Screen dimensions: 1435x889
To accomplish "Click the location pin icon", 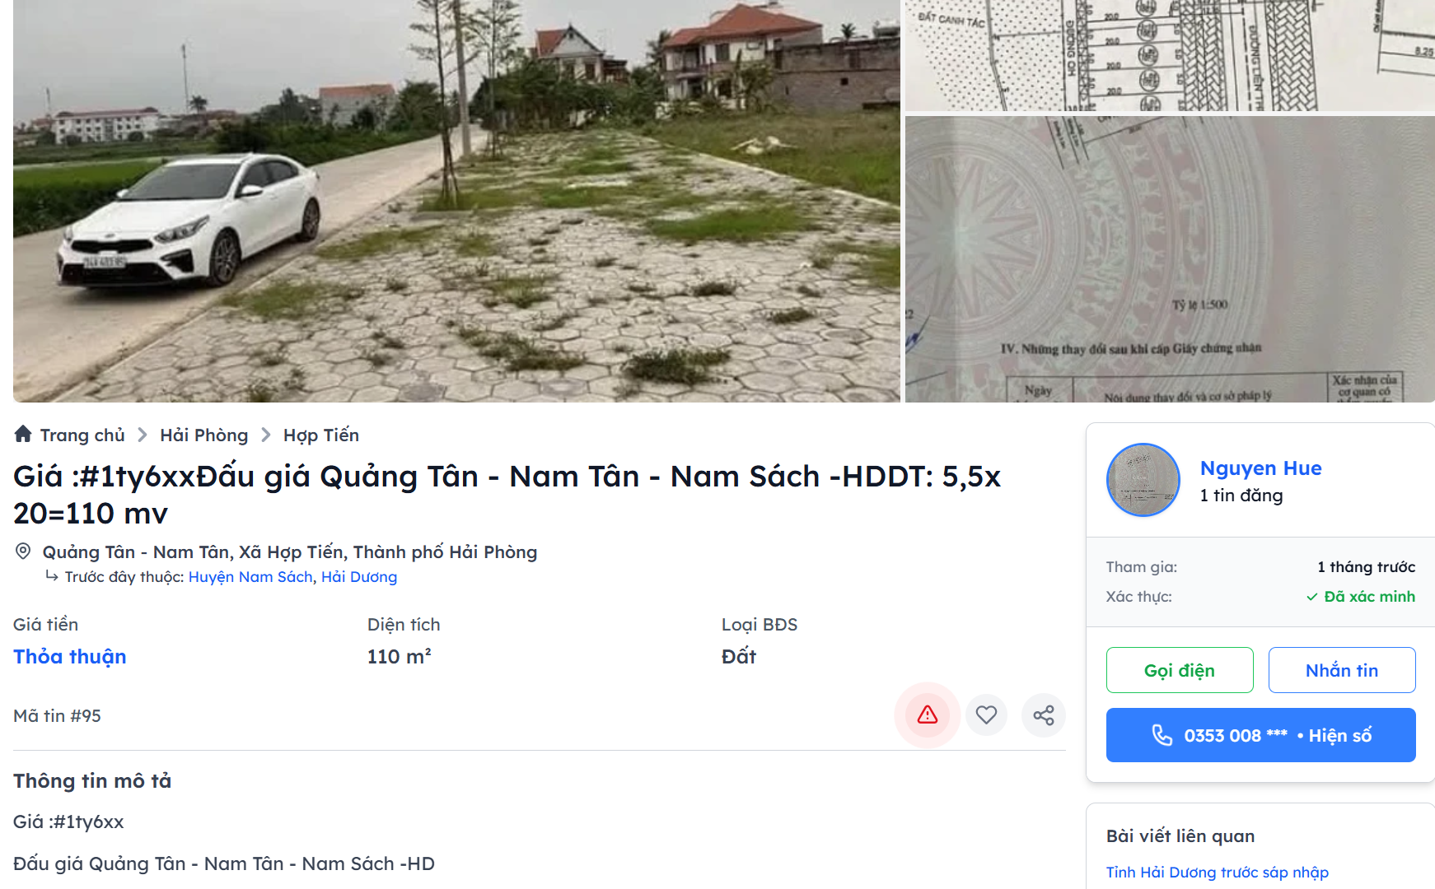I will tap(23, 552).
